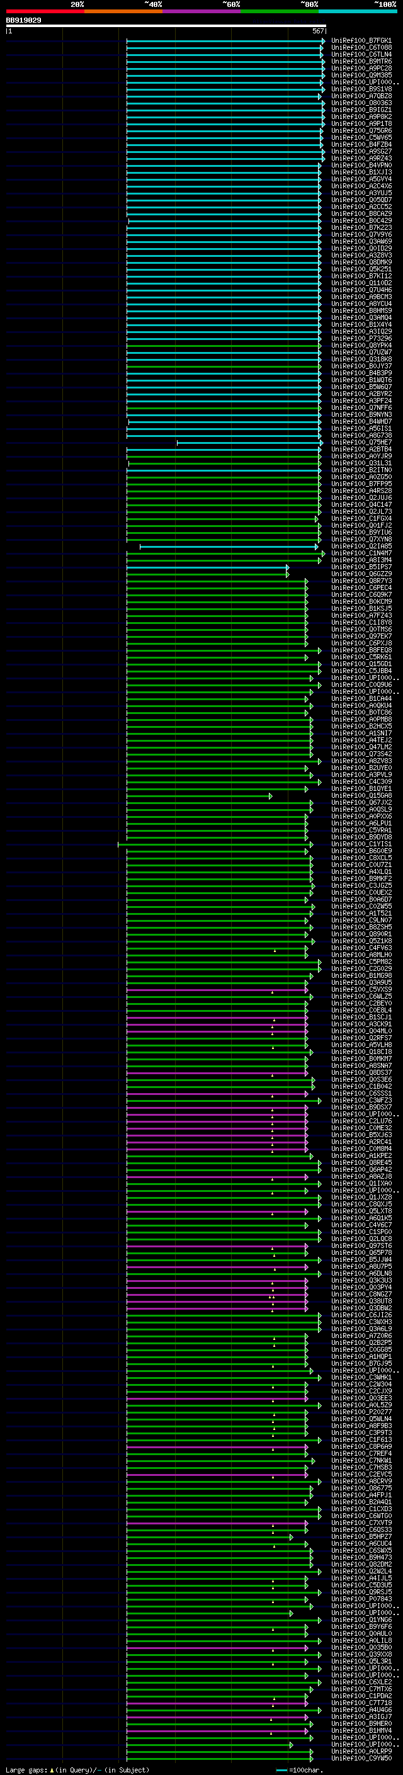403x1775 pixels.
Task: Select hit UniRef100_Q035B0
Action: click(361, 1648)
